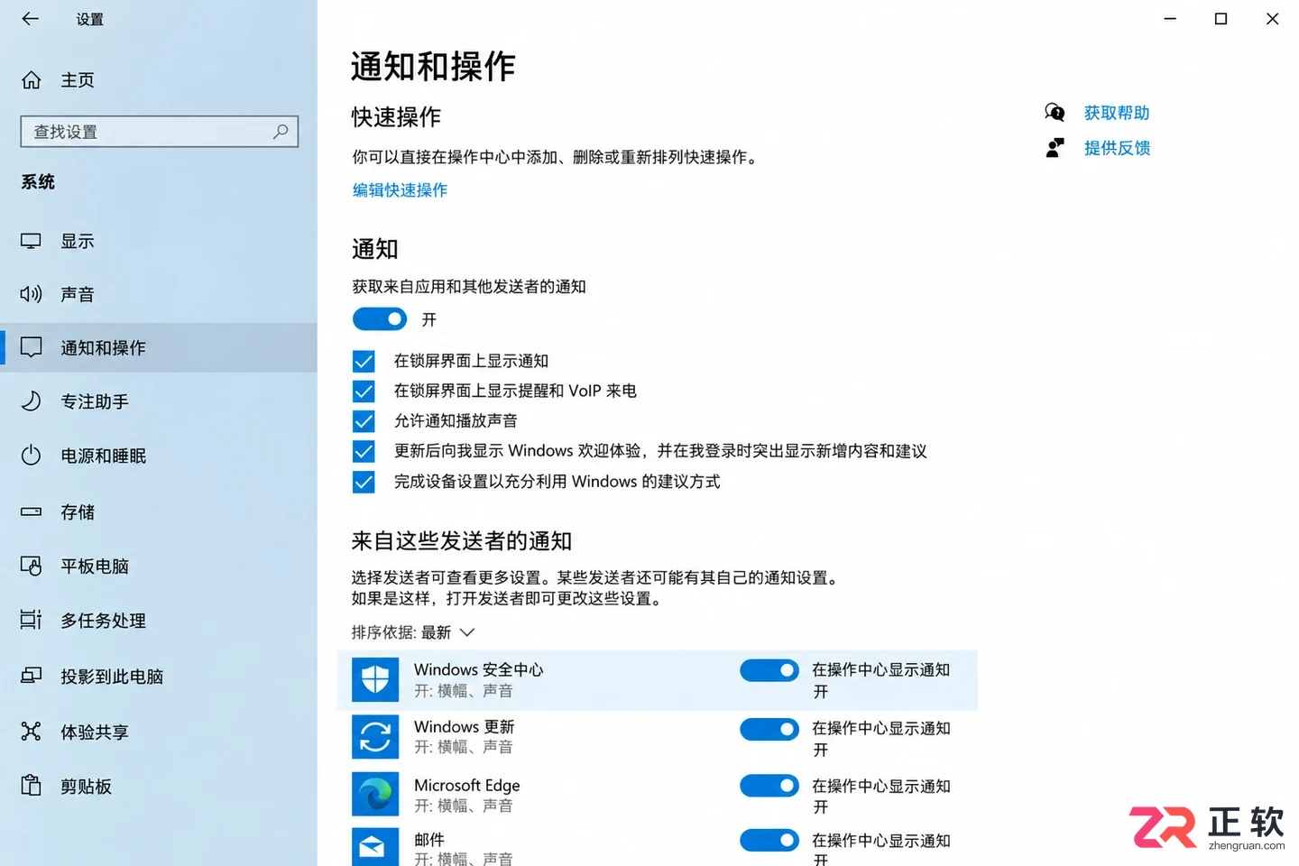The image size is (1299, 866).
Task: Click the 体验共享 icon
Action: click(x=32, y=732)
